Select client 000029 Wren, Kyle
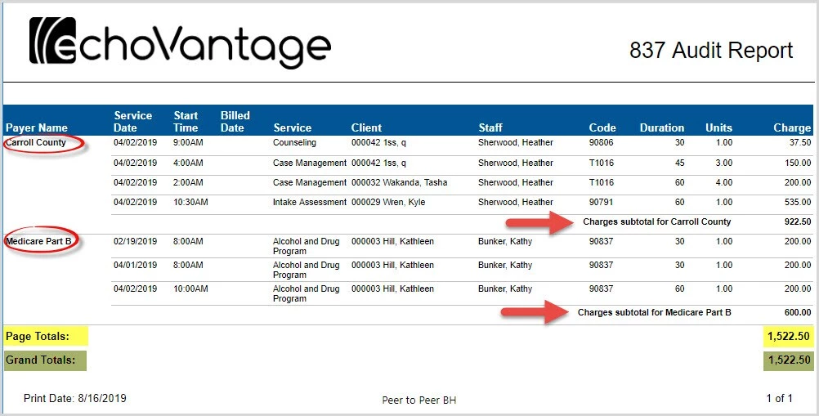Screen dimensions: 819x416 click(x=388, y=202)
